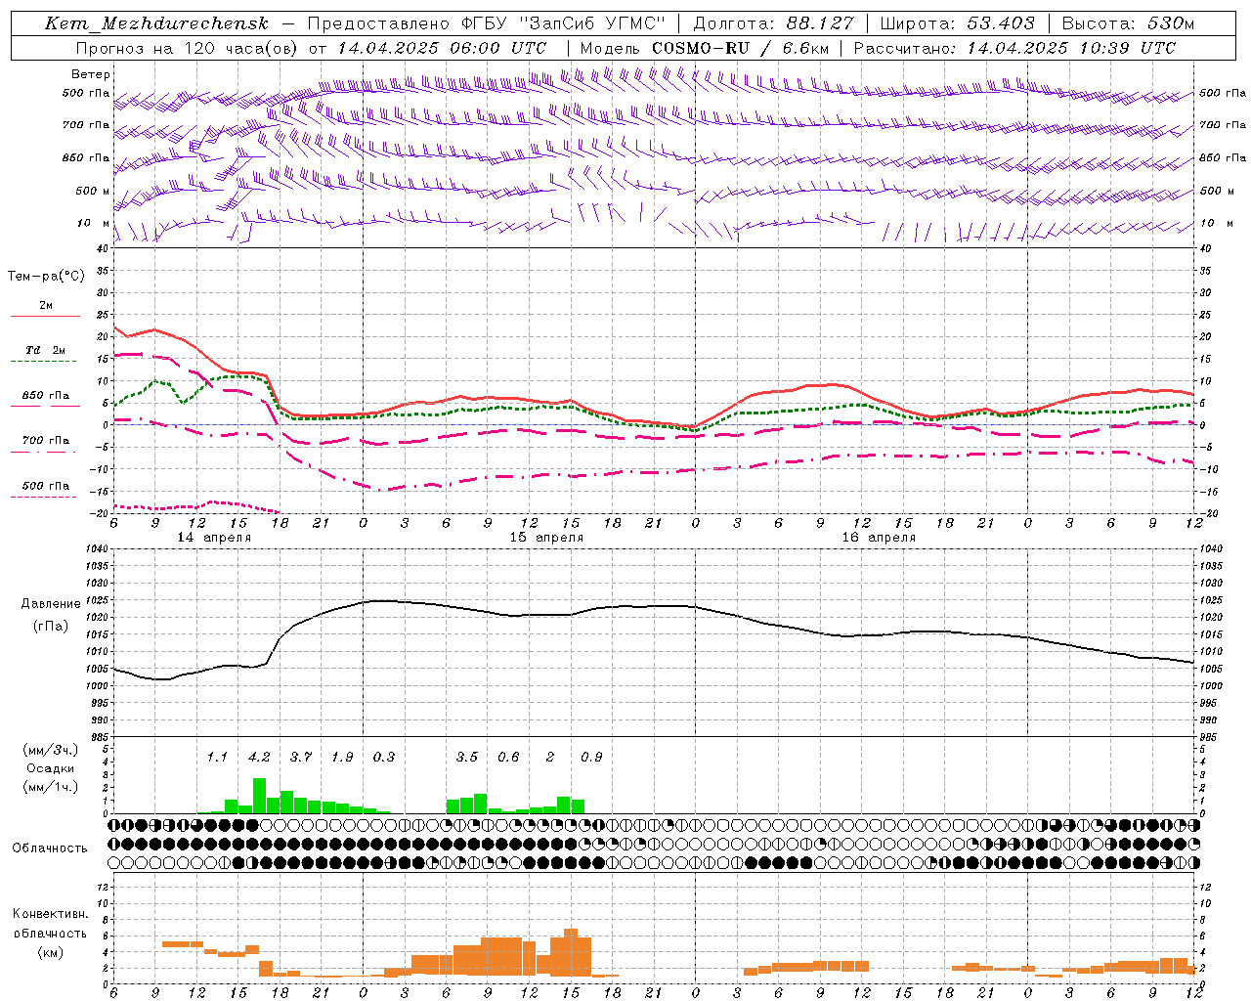The width and height of the screenshot is (1251, 1001).
Task: Click the "Ветер" wind panel label
Action: tap(91, 74)
